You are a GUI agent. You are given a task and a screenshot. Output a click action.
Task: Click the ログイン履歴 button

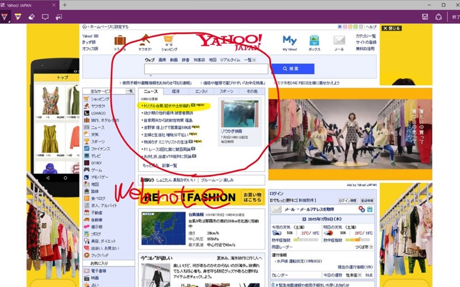pyautogui.click(x=347, y=200)
